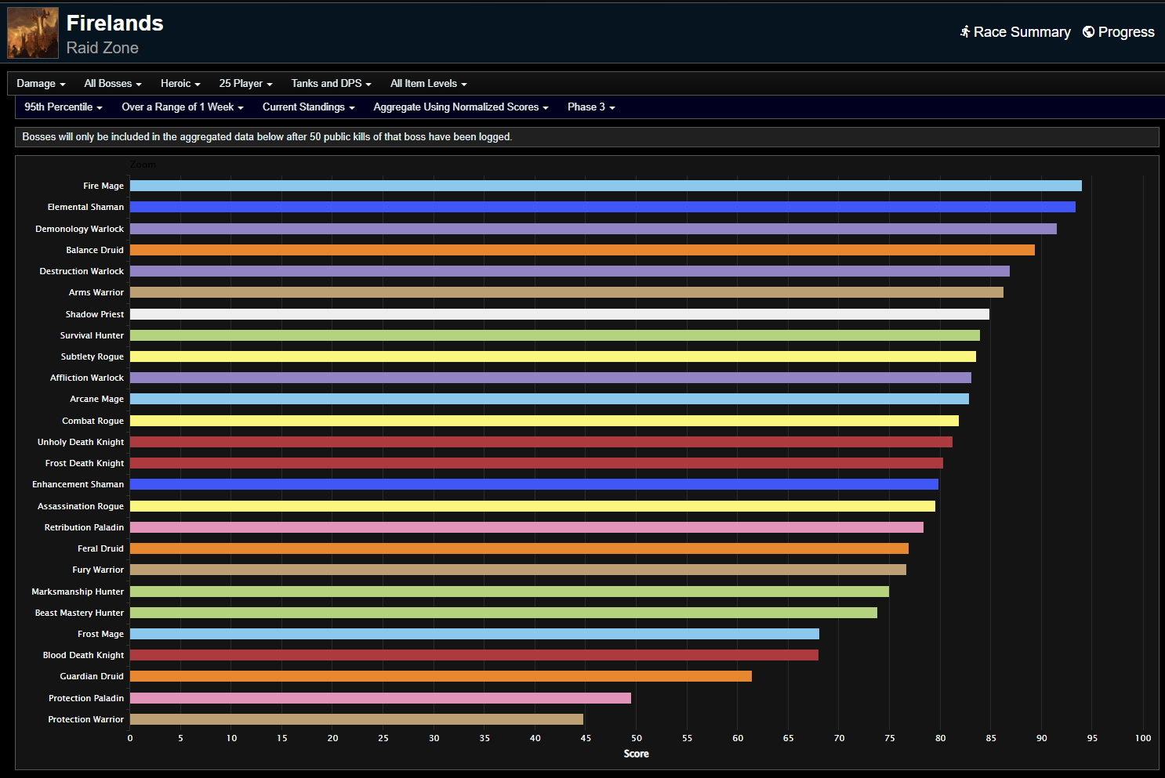Image resolution: width=1165 pixels, height=778 pixels.
Task: Expand the Heroic difficulty dropdown
Action: 180,84
